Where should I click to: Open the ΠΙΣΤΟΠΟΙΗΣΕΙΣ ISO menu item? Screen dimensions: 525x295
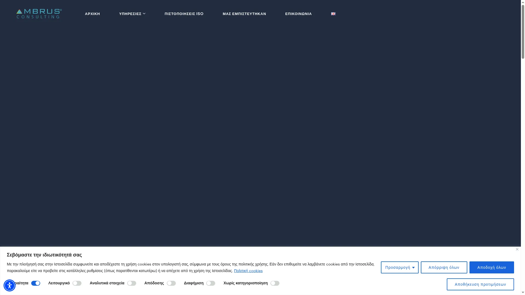(184, 14)
